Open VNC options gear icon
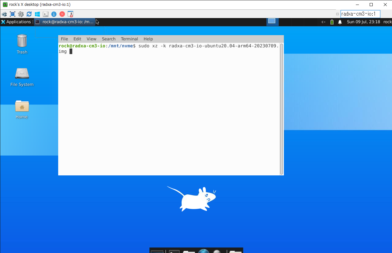This screenshot has height=253, width=392. 21,14
